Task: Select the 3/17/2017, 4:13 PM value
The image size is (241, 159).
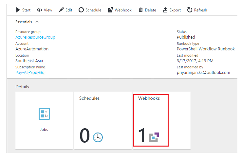Action: coord(195,61)
